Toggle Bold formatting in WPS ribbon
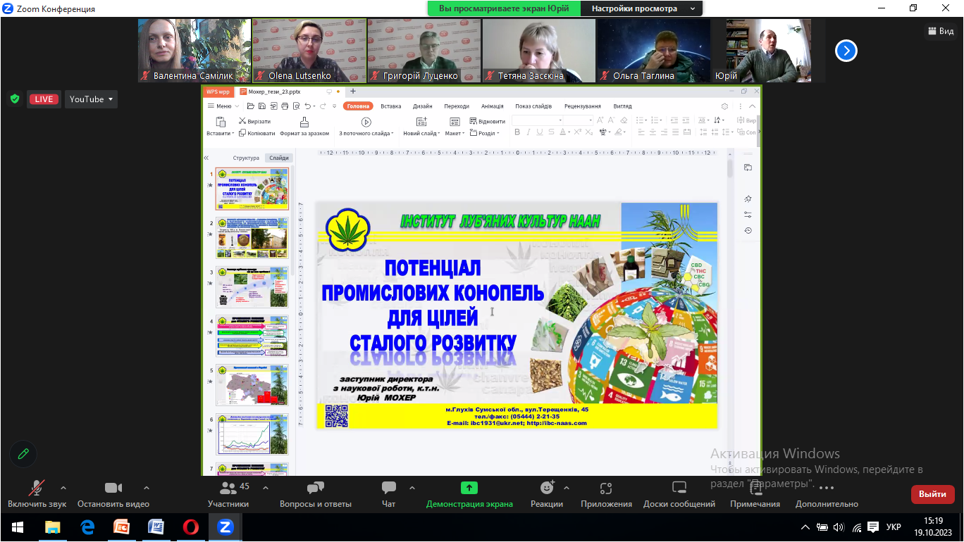The width and height of the screenshot is (964, 542). (517, 132)
